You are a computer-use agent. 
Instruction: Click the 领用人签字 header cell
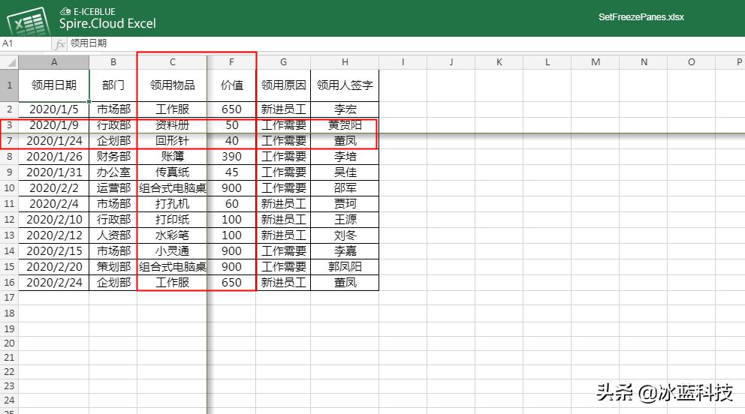[345, 85]
